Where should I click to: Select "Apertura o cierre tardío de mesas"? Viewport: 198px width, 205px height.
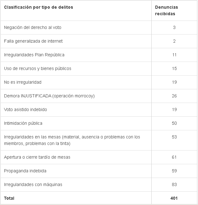(x=37, y=157)
